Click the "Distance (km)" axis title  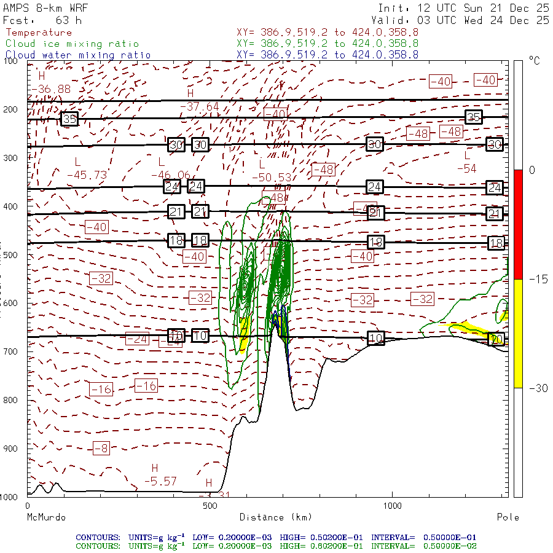(276, 517)
